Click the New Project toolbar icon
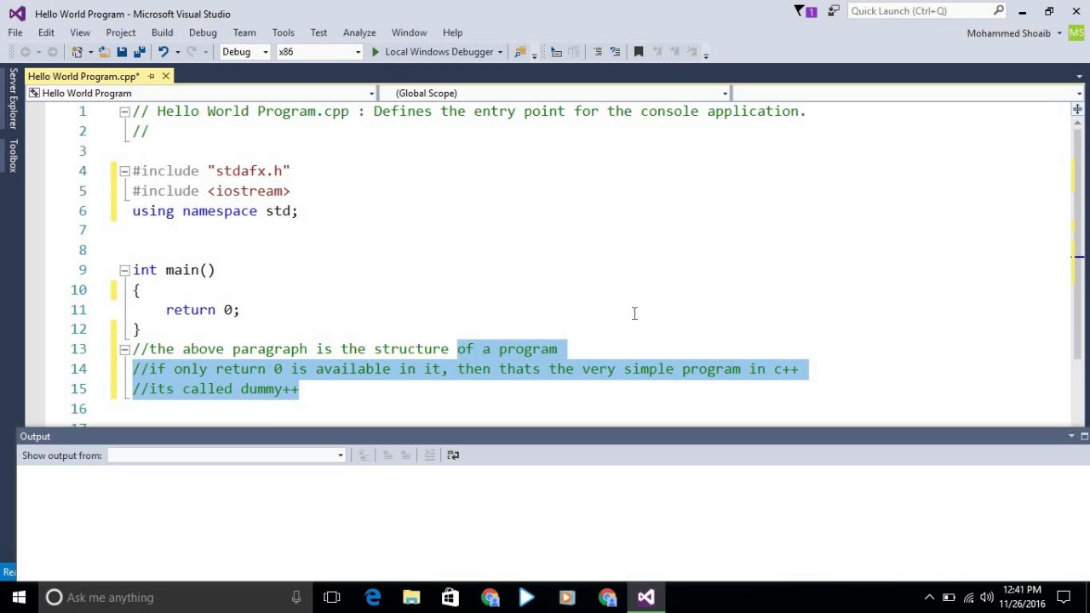The height and width of the screenshot is (613, 1090). (x=77, y=52)
